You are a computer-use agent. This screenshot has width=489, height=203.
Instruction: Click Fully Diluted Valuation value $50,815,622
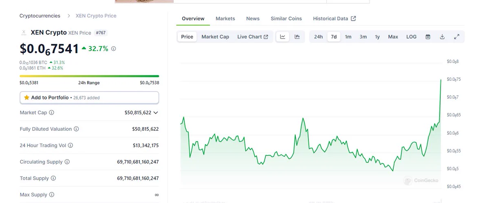click(145, 129)
